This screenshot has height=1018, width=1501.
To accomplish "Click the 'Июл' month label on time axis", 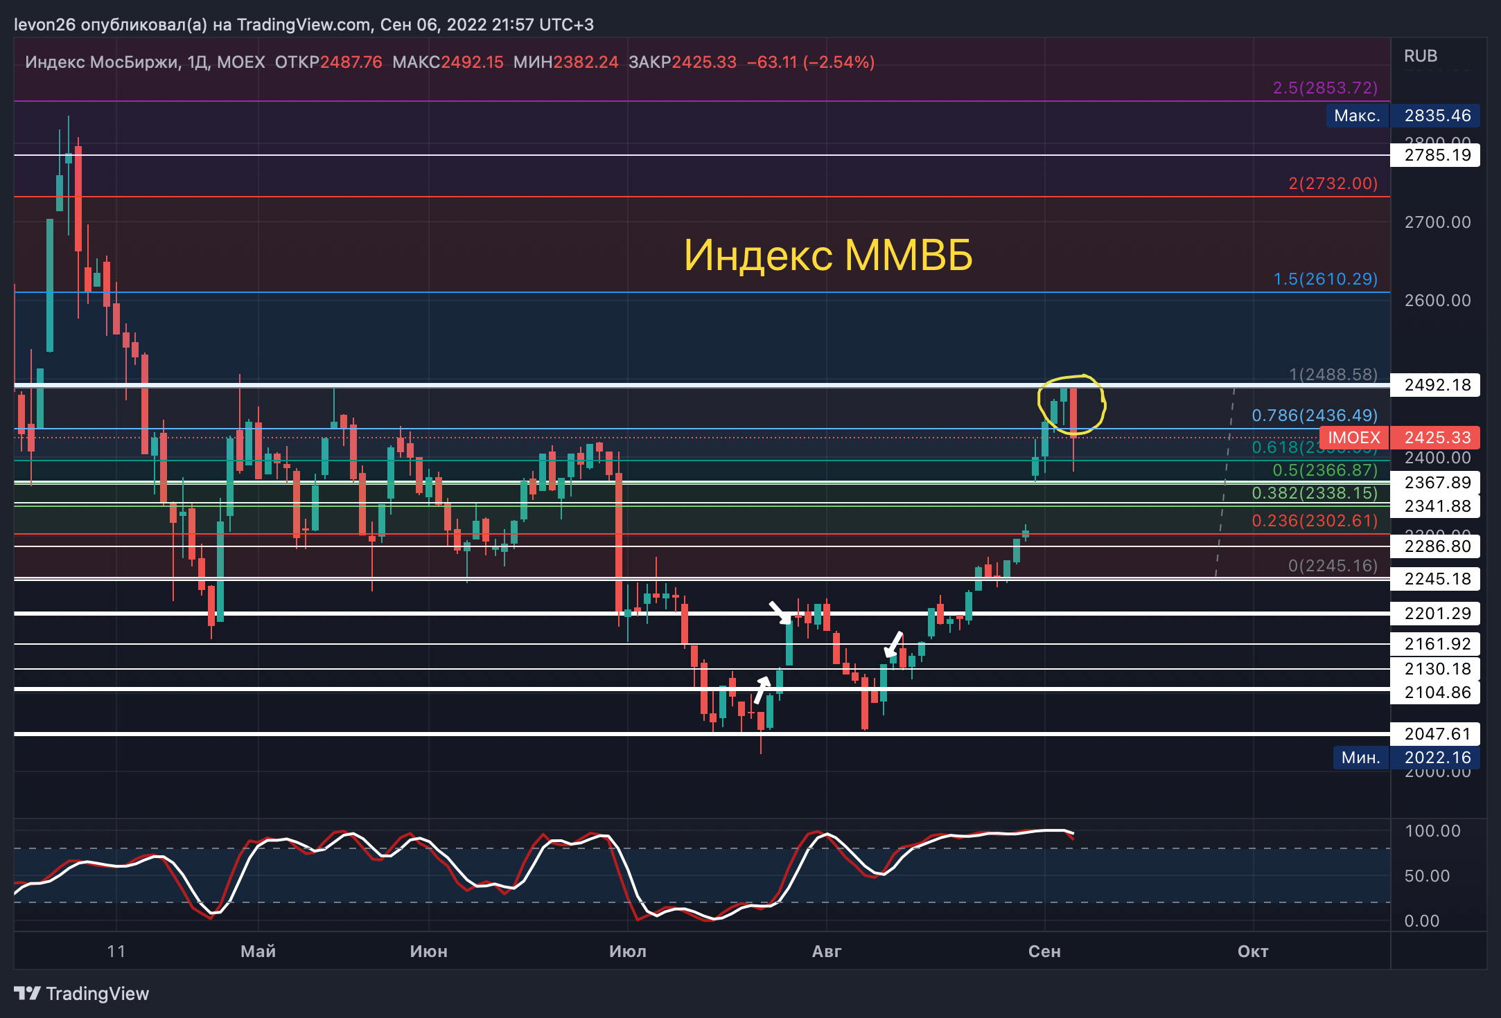I will tap(628, 952).
